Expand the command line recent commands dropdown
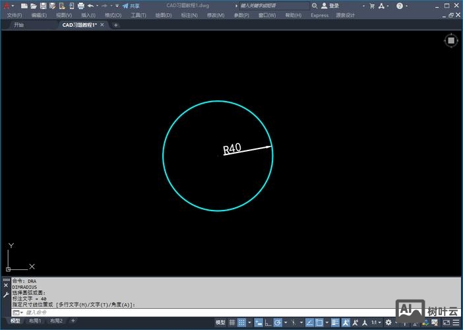Image resolution: width=463 pixels, height=330 pixels. tap(17, 312)
